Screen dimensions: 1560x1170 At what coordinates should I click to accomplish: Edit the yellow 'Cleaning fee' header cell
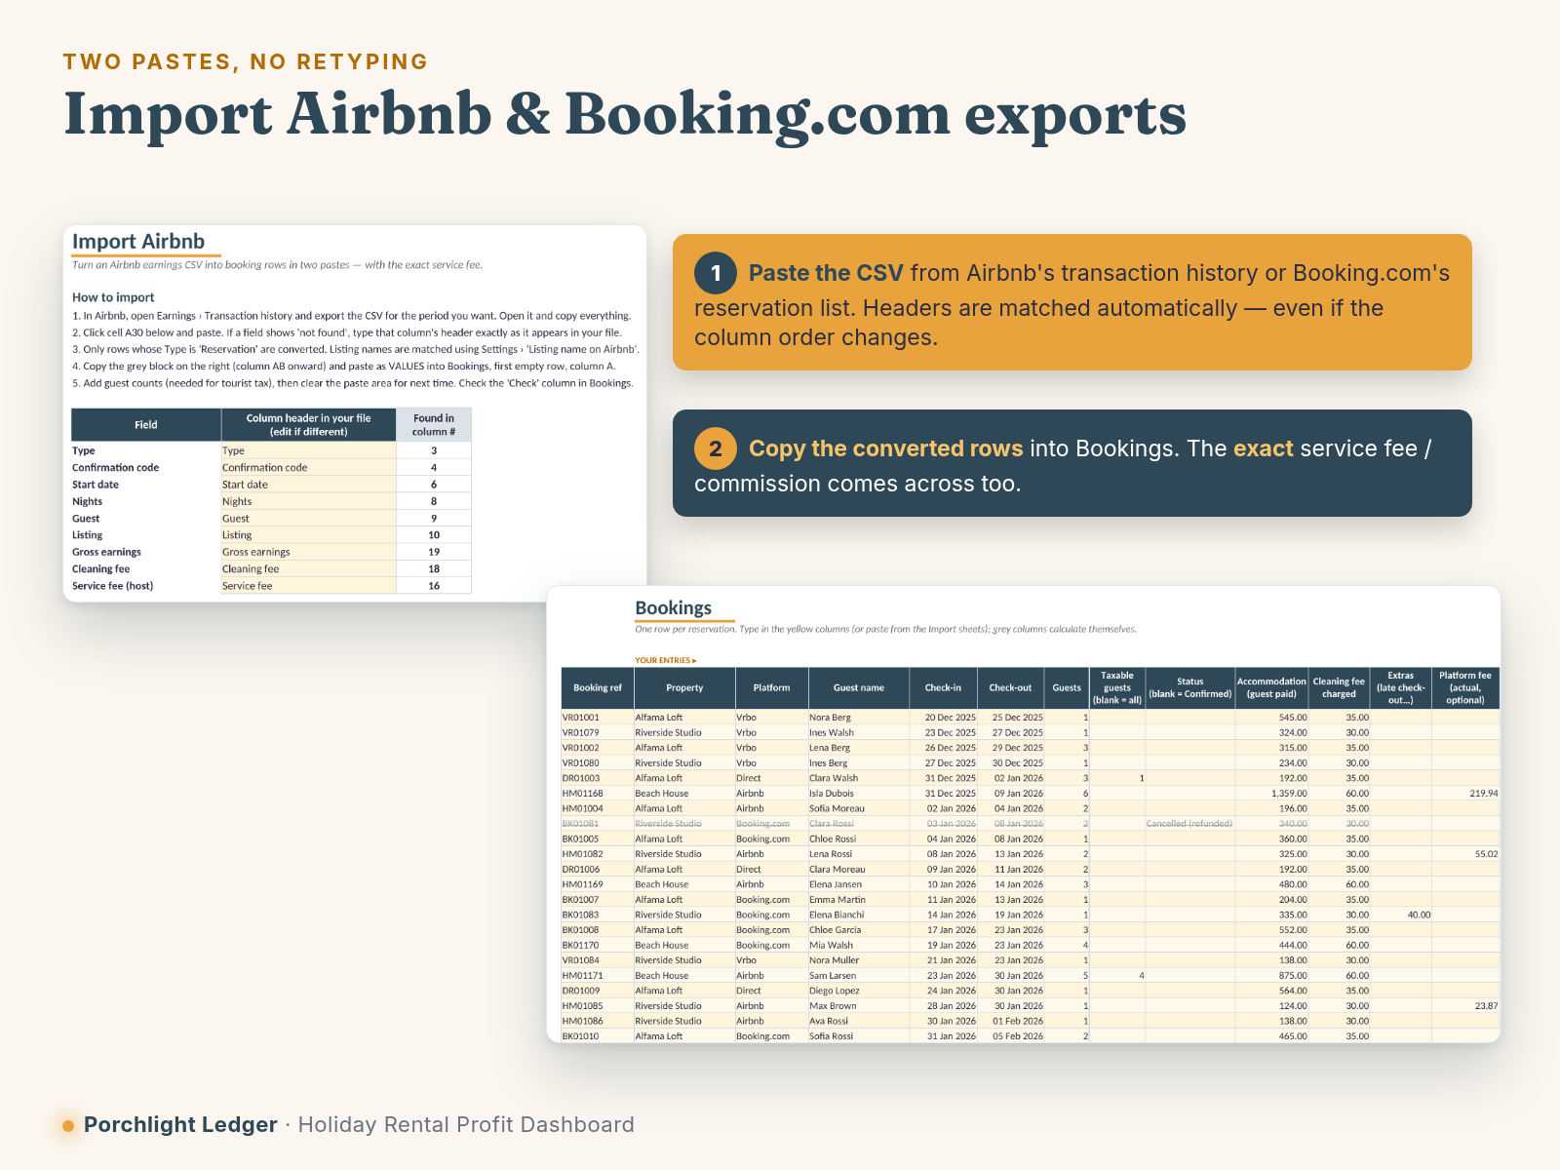coord(308,569)
